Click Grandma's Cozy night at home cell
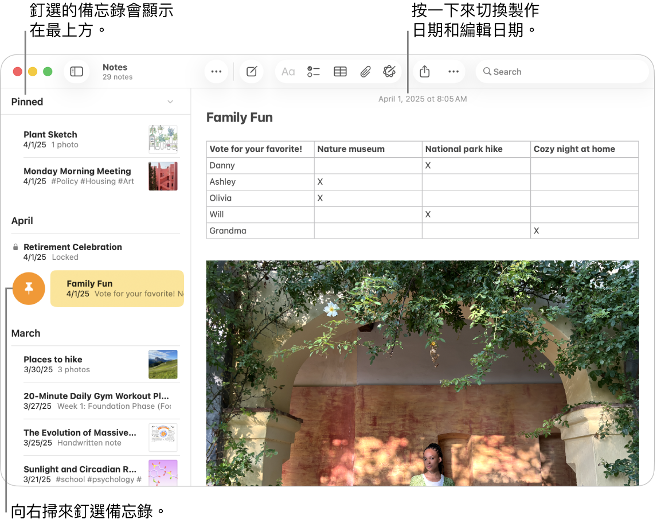Viewport: 657px width, 523px height. click(x=584, y=231)
